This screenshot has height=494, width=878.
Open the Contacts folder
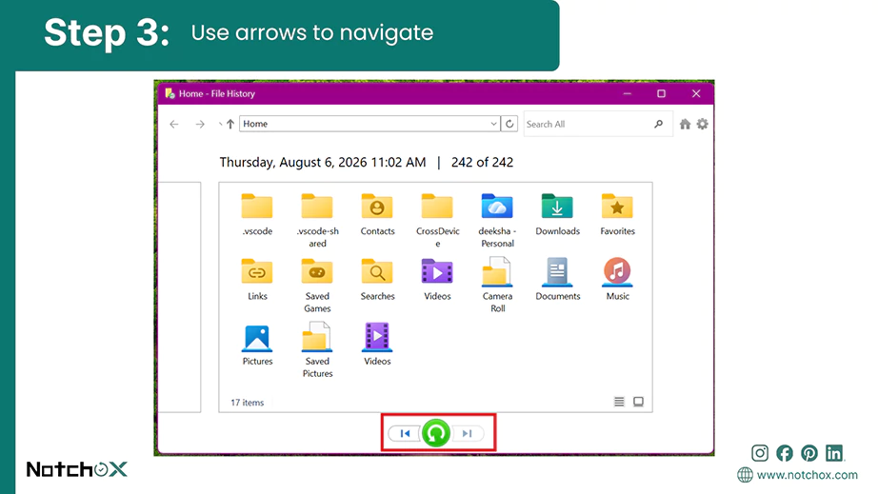pos(377,215)
